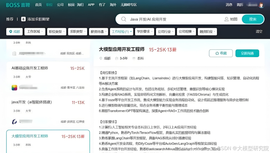Select the highlighted 大模型应用开发工程师 job card
Screen dimensions: 270x153
click(48, 141)
